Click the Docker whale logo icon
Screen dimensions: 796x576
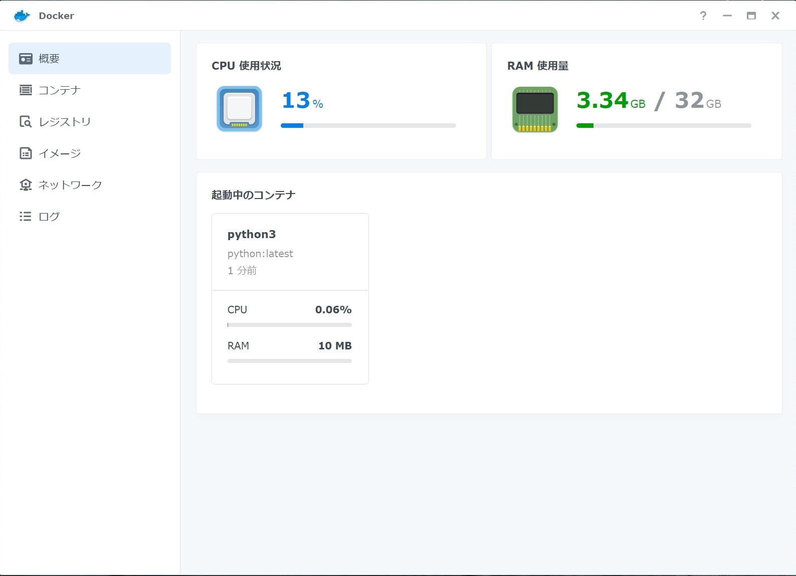(x=22, y=16)
